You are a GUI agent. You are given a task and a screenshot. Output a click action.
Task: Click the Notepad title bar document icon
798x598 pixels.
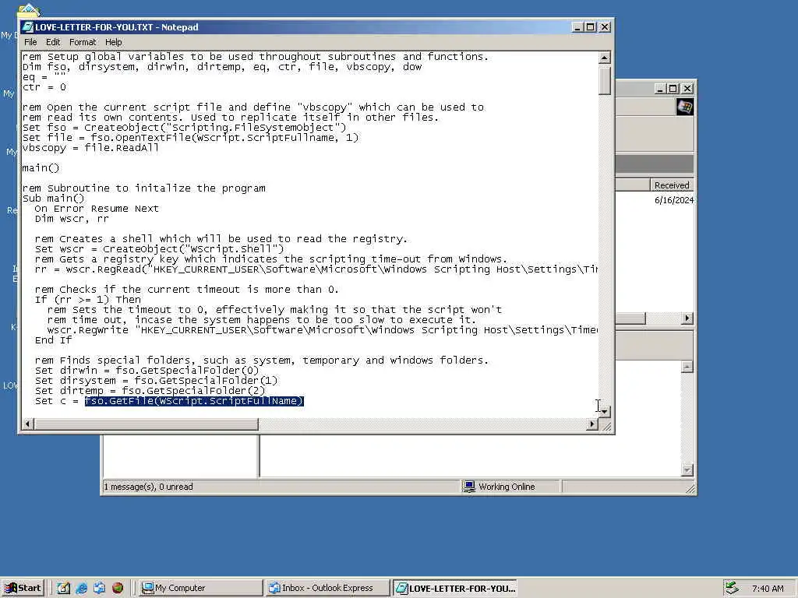pyautogui.click(x=27, y=27)
